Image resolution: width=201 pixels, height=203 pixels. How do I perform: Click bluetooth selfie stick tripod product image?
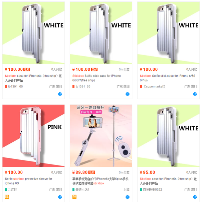101,136
